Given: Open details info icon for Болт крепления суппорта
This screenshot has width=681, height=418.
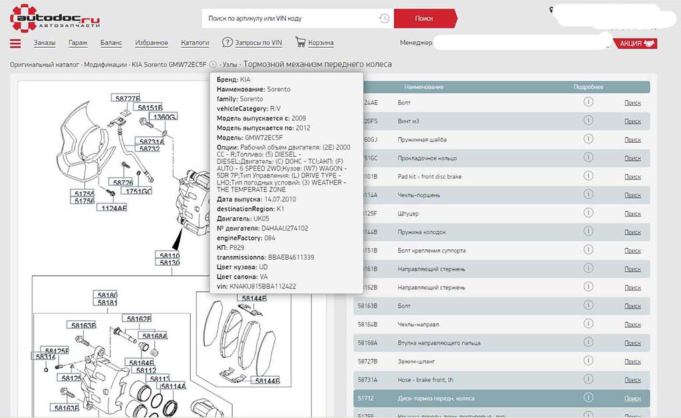Looking at the screenshot, I should 588,250.
